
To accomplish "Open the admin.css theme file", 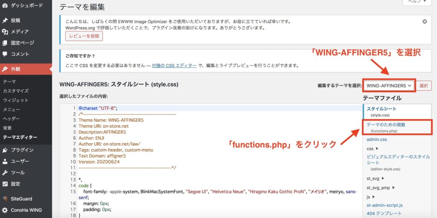I will coord(377,140).
